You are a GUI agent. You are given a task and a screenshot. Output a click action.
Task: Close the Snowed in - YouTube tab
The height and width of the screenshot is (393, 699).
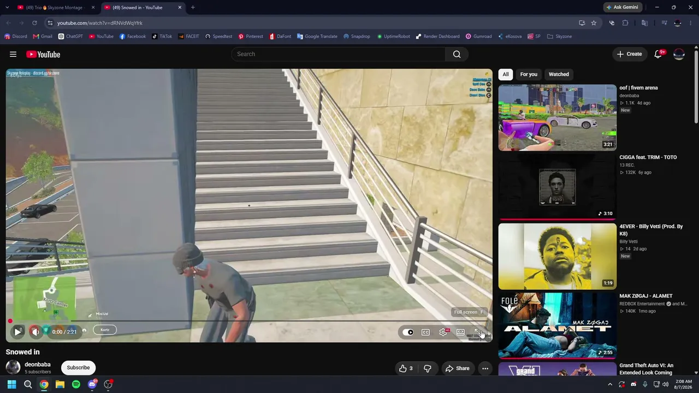pyautogui.click(x=180, y=8)
